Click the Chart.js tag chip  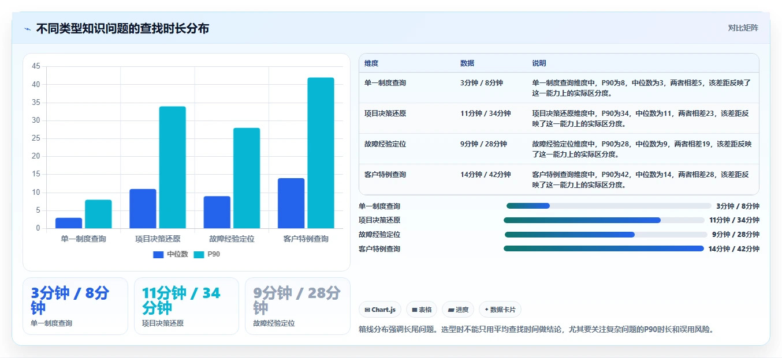(380, 310)
